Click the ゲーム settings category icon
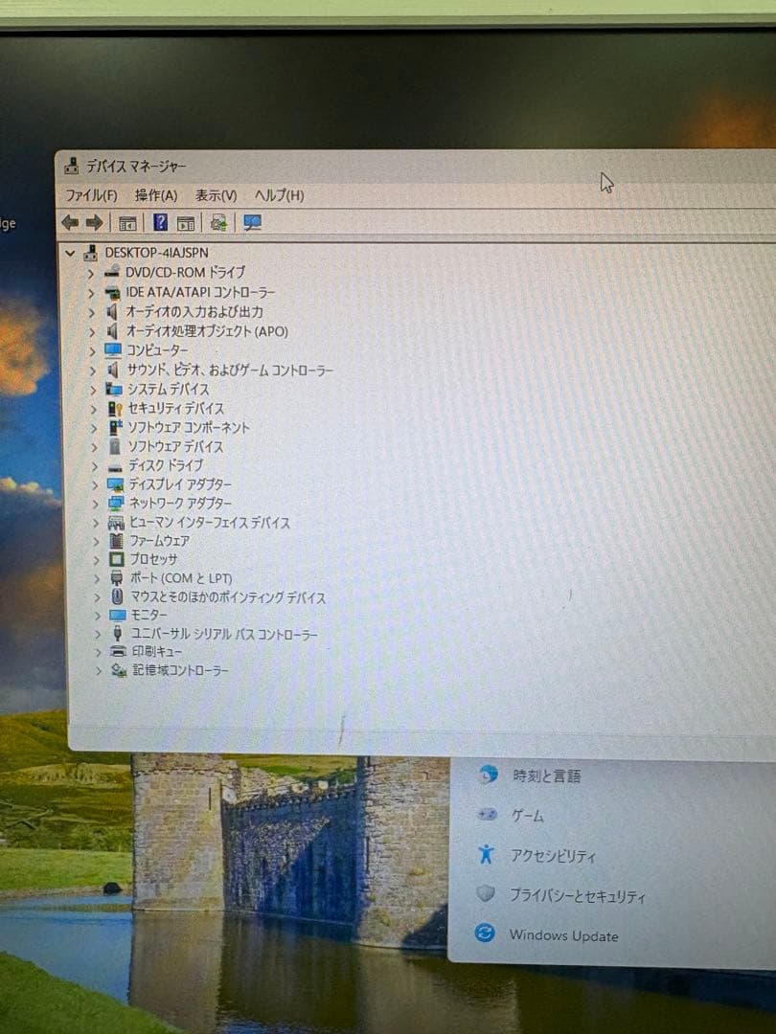776x1034 pixels. pyautogui.click(x=489, y=816)
